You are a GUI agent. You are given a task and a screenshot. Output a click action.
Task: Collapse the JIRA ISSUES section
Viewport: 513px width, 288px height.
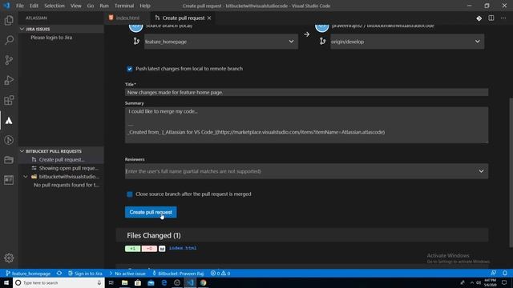[22, 29]
